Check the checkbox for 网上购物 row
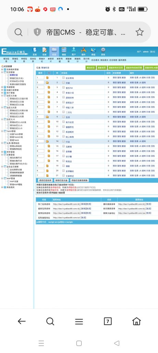 63,137
